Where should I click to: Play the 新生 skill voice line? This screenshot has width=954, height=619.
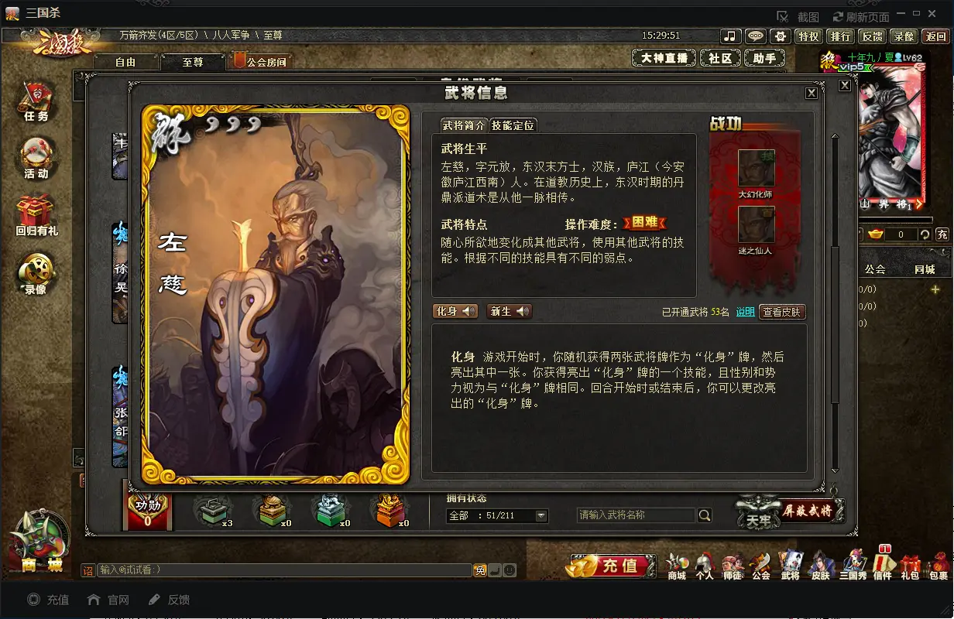coord(510,311)
